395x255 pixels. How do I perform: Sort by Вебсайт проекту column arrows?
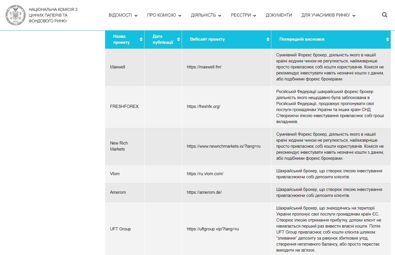coord(268,39)
